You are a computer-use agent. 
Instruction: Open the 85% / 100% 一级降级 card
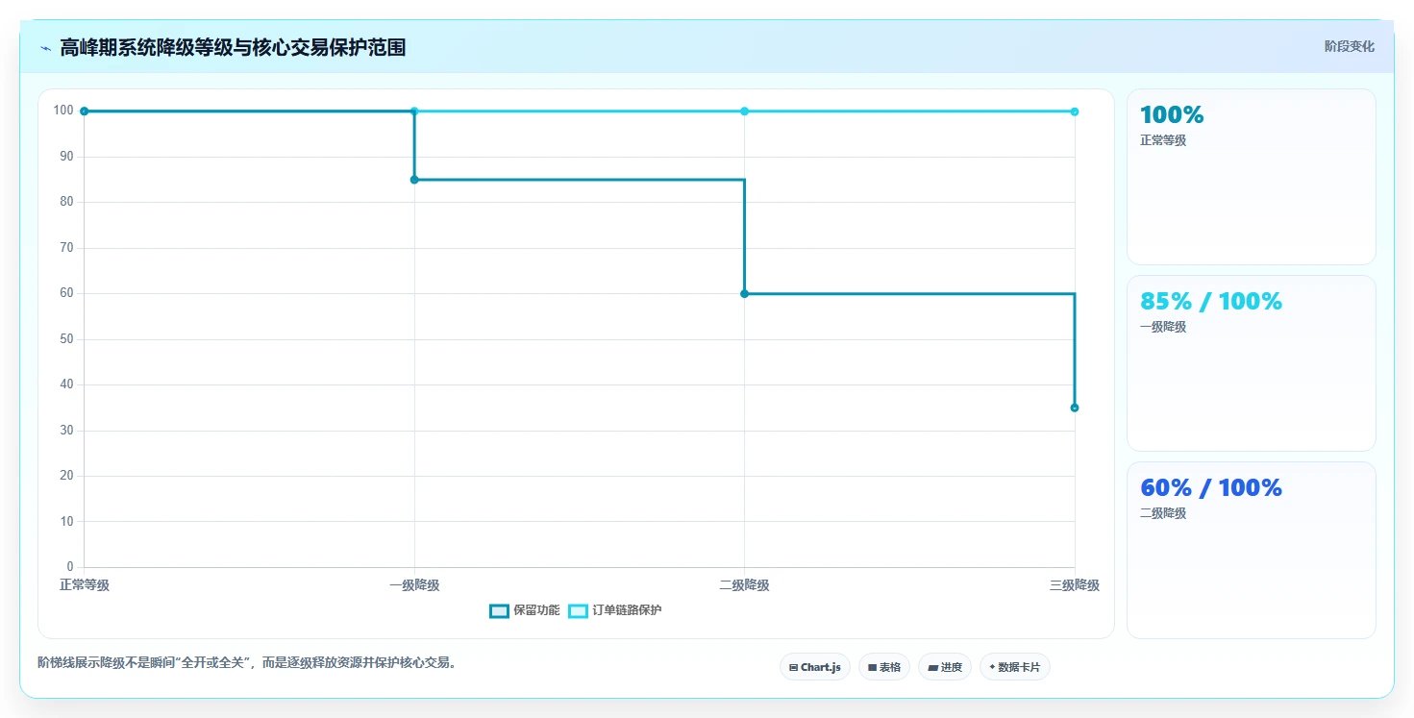(x=1252, y=363)
